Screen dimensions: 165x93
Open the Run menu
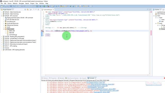tap(37, 3)
